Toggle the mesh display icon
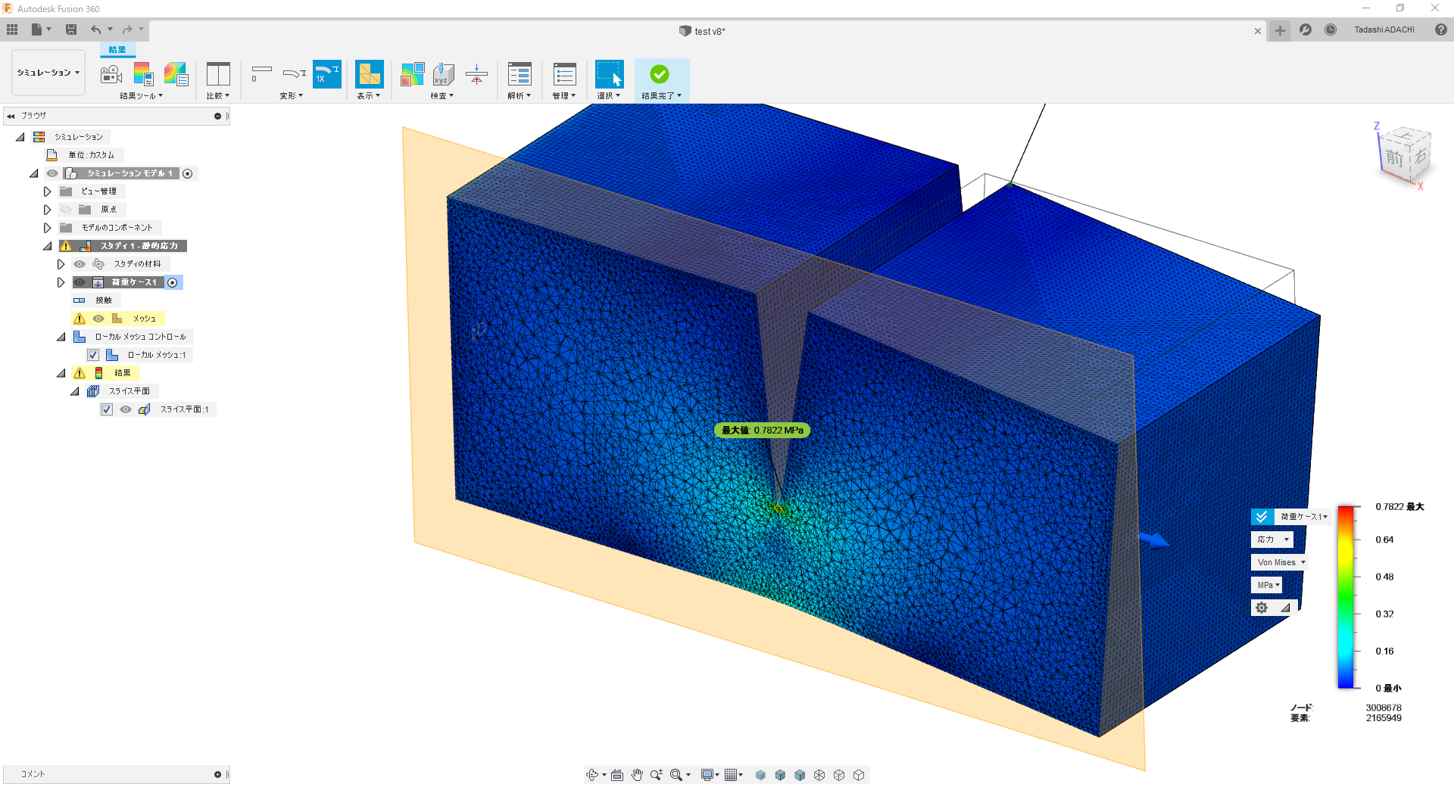This screenshot has width=1454, height=787. [370, 74]
